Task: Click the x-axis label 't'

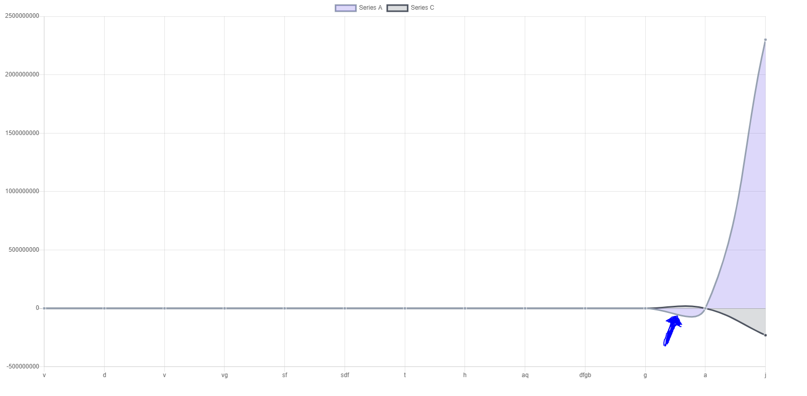Action: (405, 375)
